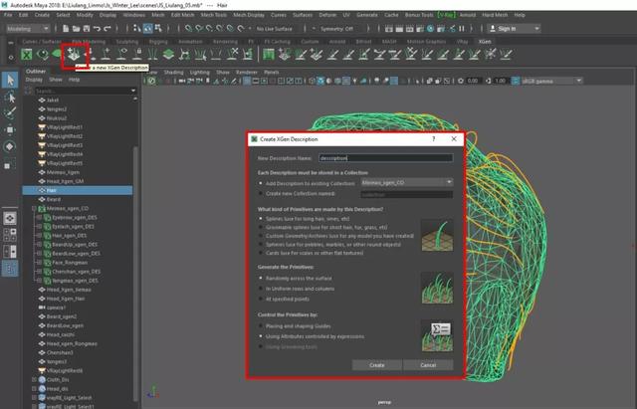
Task: Click the Outliner Search field
Action: [81, 91]
